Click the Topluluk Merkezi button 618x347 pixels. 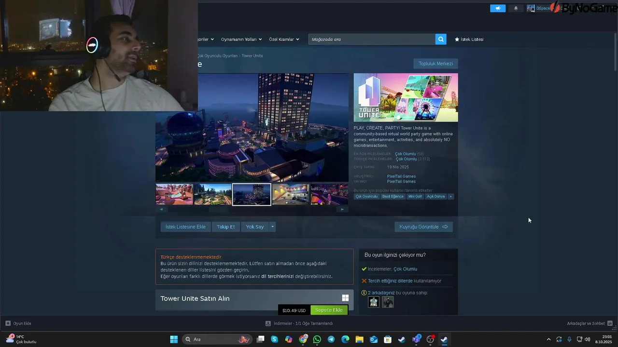435,64
